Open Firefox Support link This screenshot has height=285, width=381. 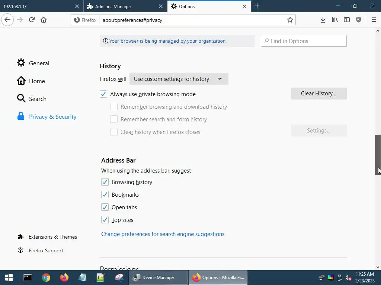pyautogui.click(x=40, y=250)
